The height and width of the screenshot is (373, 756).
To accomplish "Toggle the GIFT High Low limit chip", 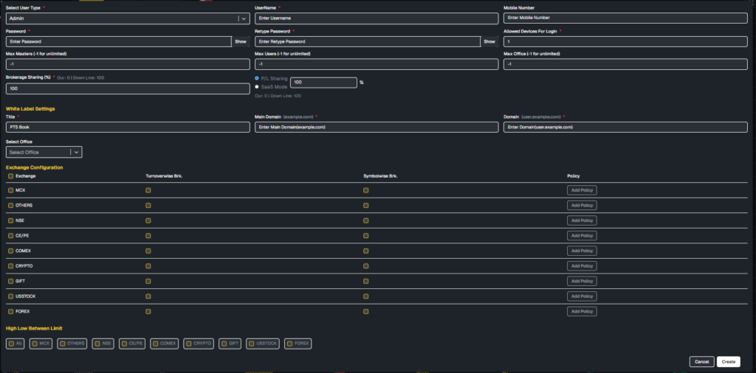I will 230,344.
